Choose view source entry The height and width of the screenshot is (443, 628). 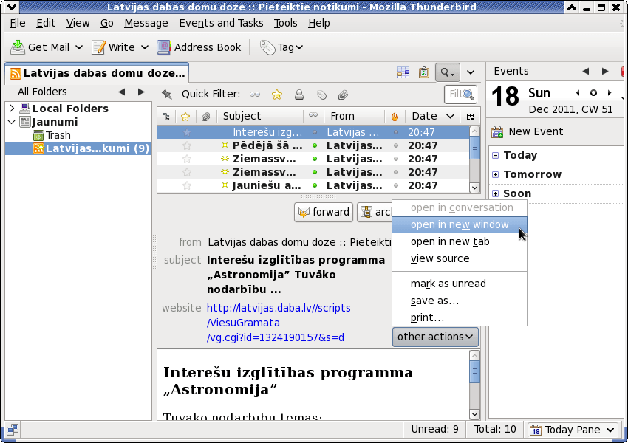(460, 258)
